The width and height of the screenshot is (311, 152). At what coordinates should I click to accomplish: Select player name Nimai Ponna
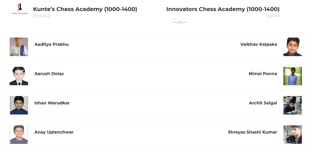262,74
